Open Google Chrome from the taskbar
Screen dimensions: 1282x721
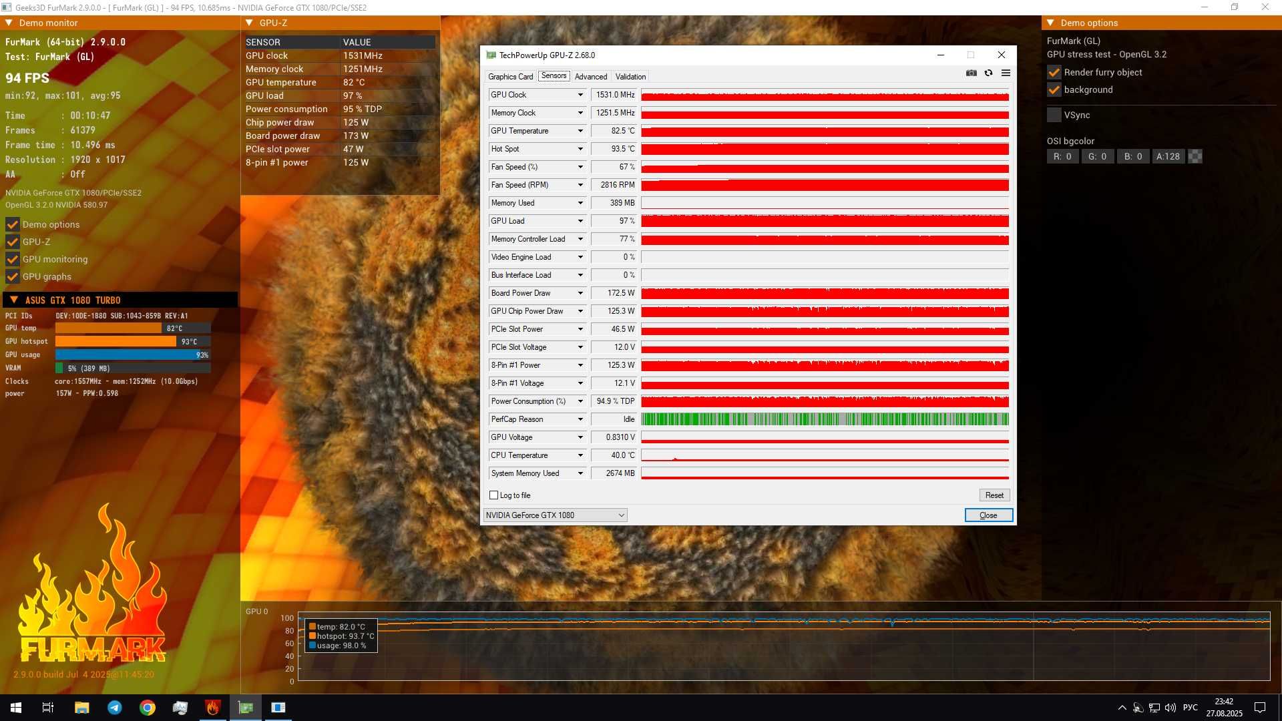point(148,708)
